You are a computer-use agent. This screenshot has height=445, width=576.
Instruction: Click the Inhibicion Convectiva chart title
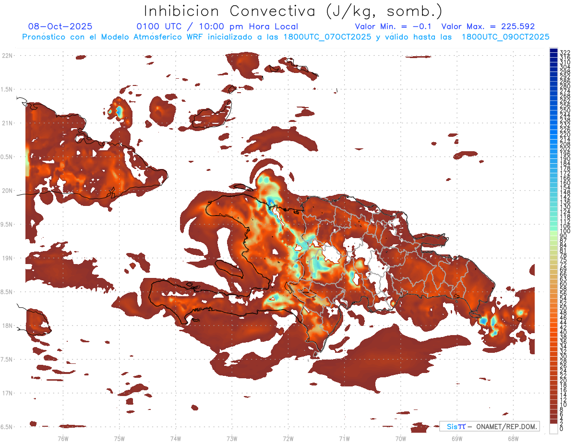tap(293, 11)
